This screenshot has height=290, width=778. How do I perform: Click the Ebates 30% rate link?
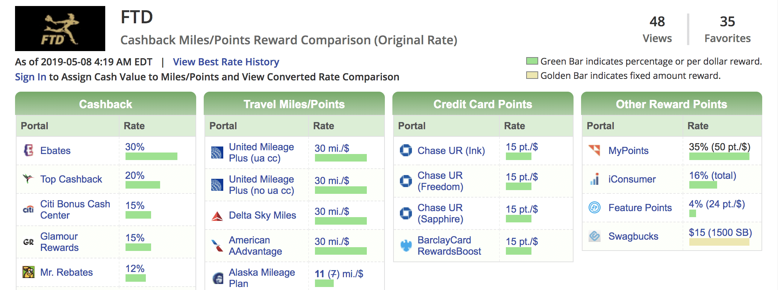(135, 147)
